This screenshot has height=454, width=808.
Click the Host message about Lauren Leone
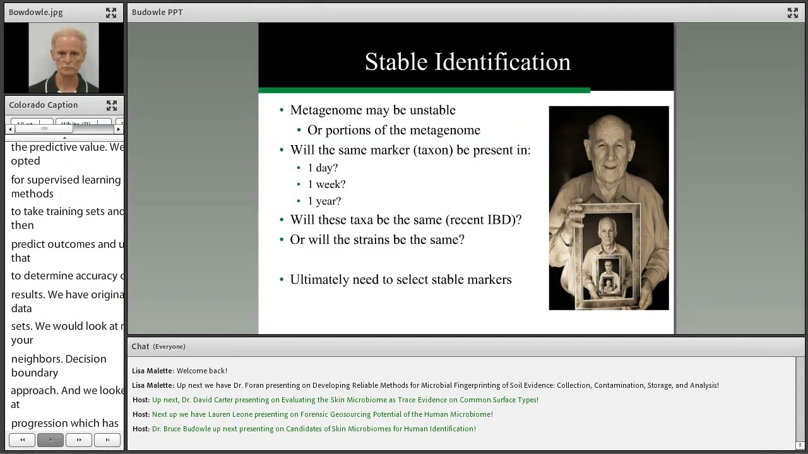point(312,414)
